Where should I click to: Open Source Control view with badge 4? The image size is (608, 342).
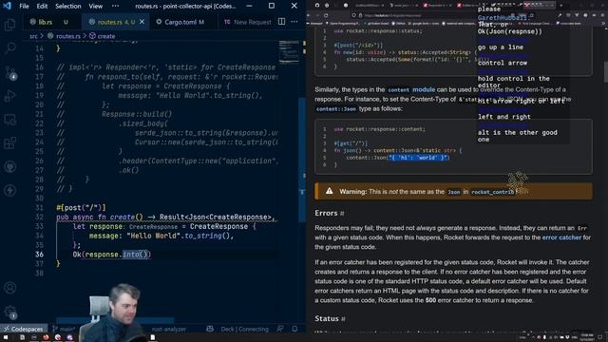pyautogui.click(x=10, y=72)
